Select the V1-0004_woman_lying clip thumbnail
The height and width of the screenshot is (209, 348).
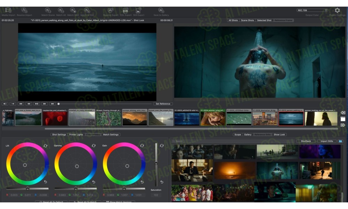pos(213,117)
